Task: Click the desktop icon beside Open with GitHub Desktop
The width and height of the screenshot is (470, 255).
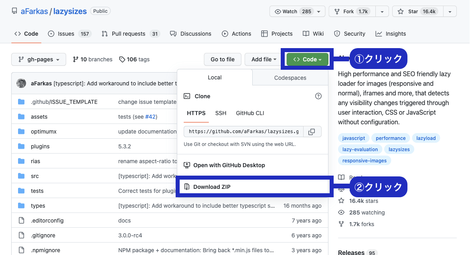Action: (187, 165)
